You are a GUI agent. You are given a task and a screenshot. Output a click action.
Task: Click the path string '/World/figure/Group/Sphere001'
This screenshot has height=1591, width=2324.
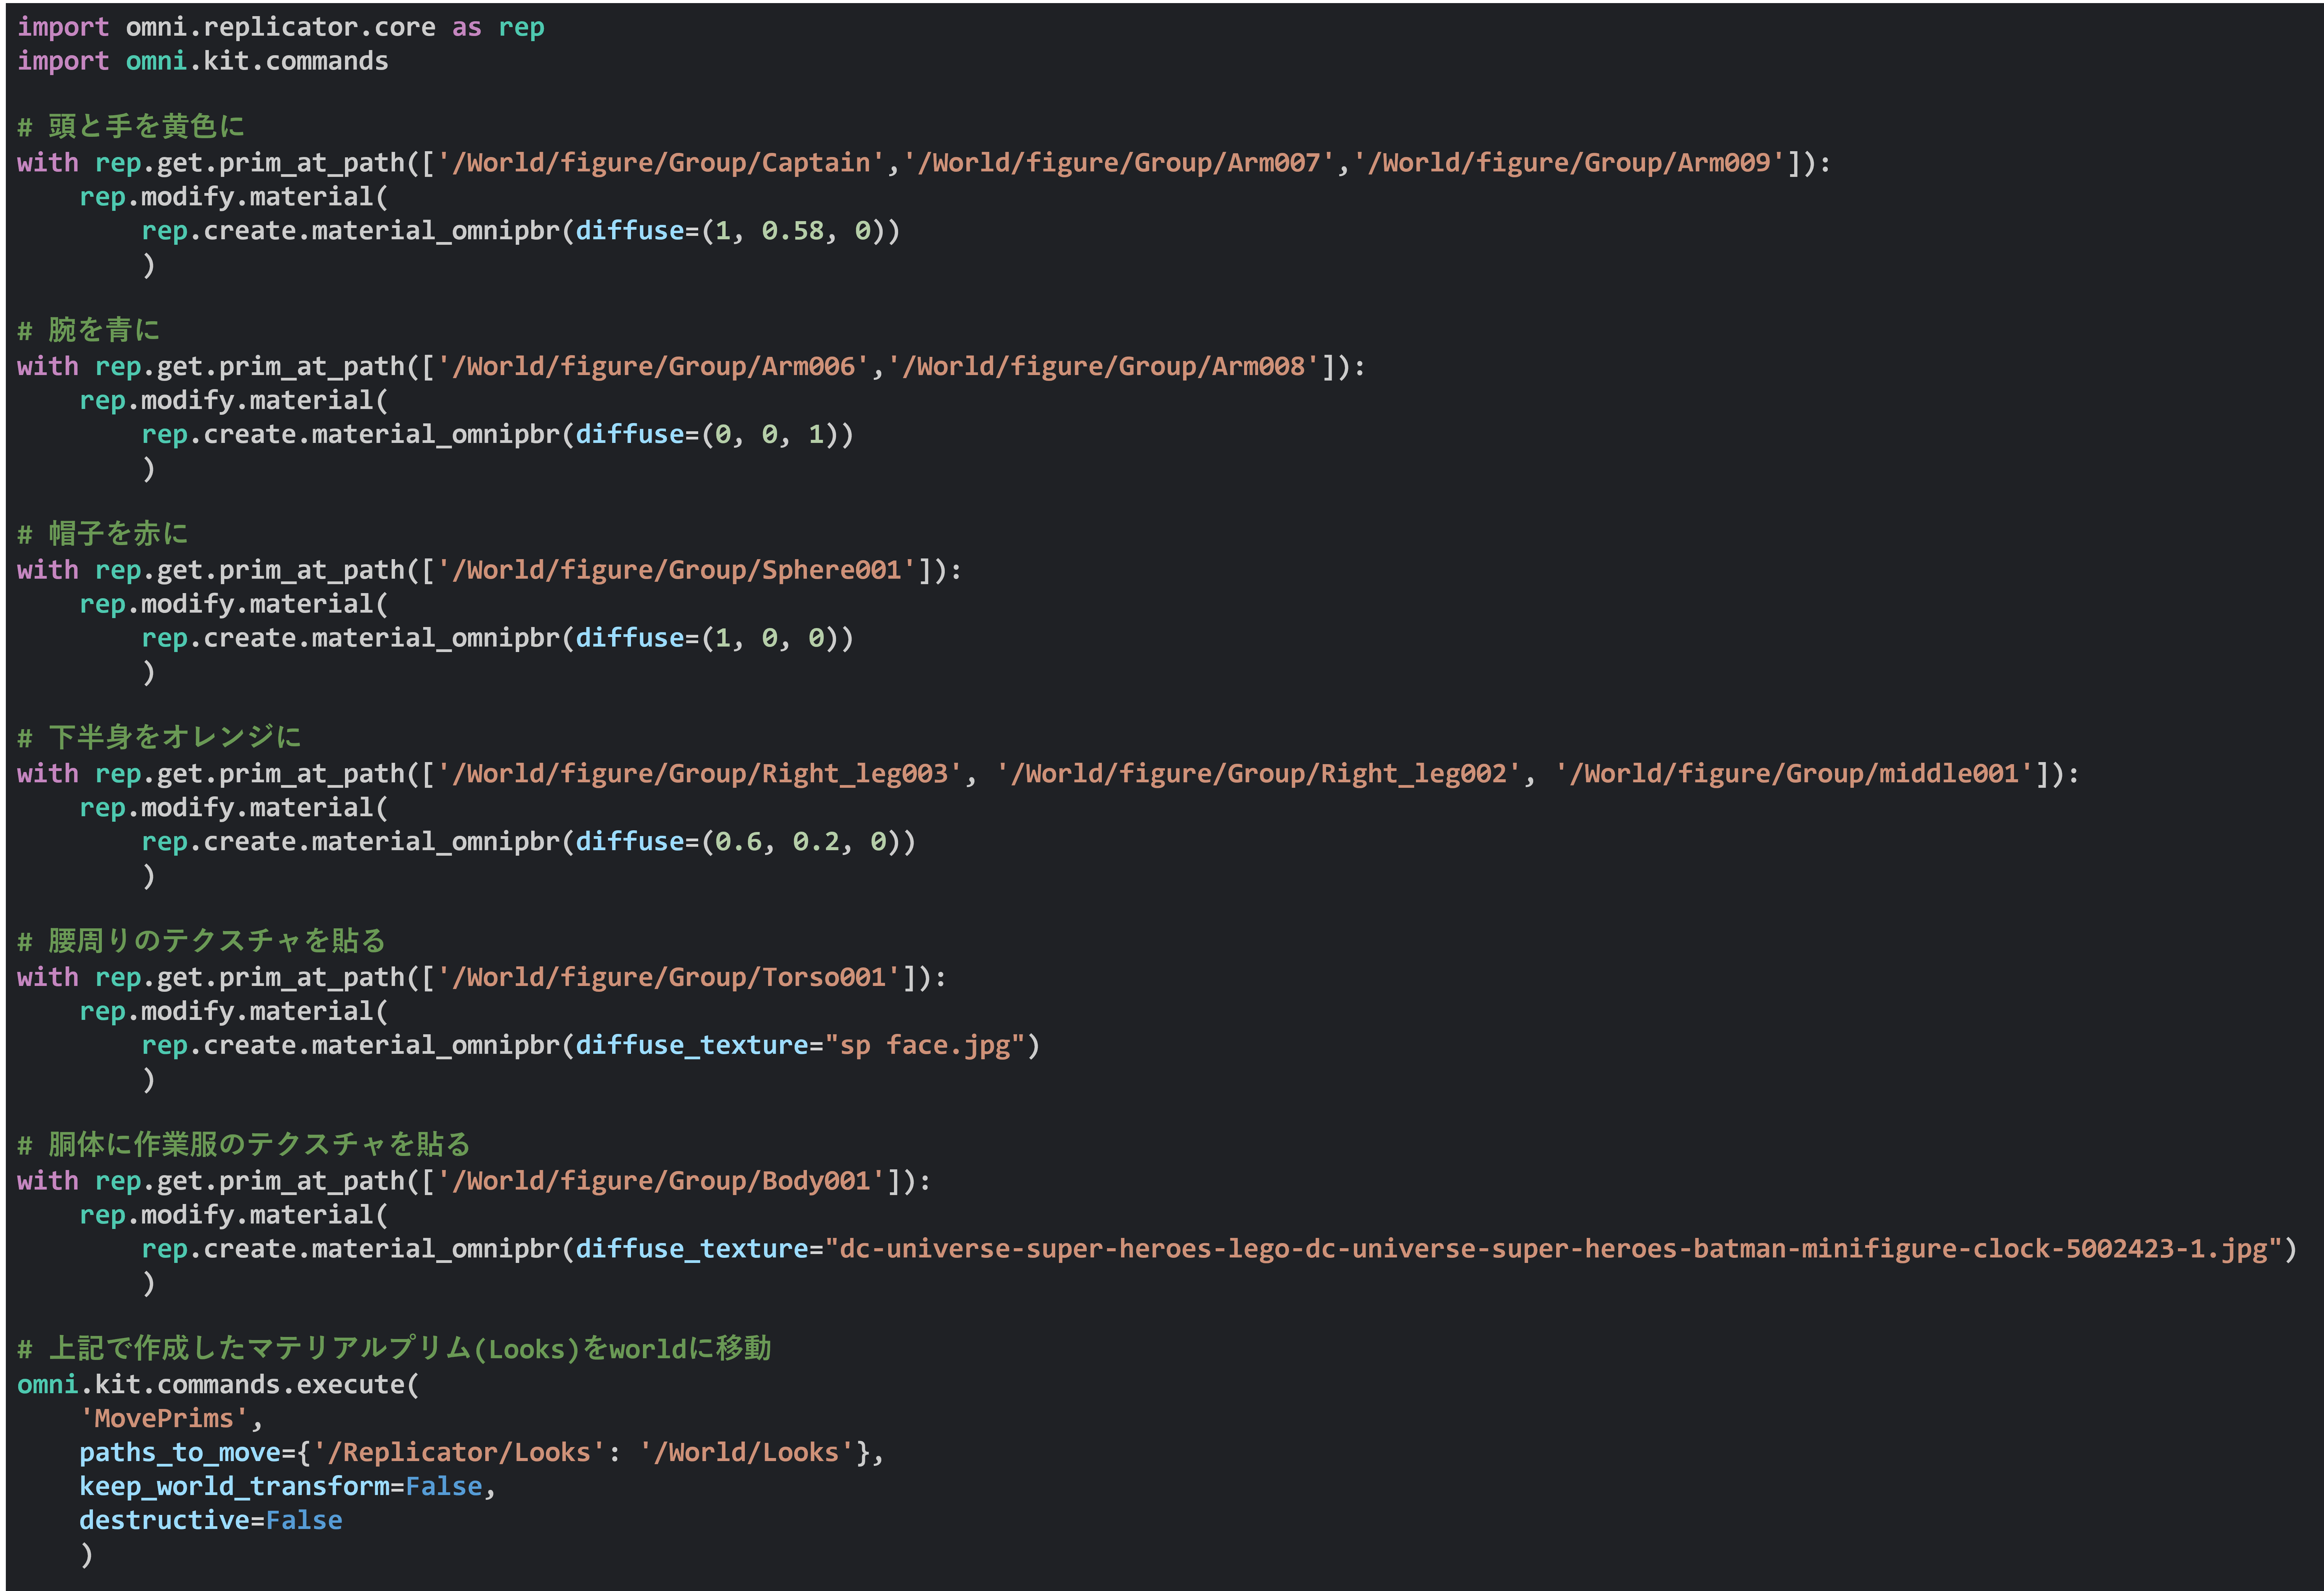[677, 571]
